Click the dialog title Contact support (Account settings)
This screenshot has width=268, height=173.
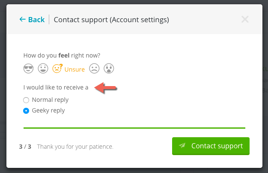pyautogui.click(x=111, y=20)
